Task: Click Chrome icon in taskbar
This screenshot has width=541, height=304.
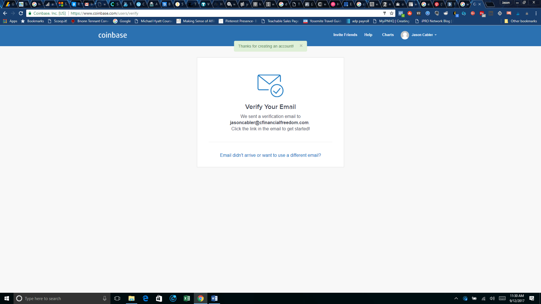Action: [x=201, y=298]
